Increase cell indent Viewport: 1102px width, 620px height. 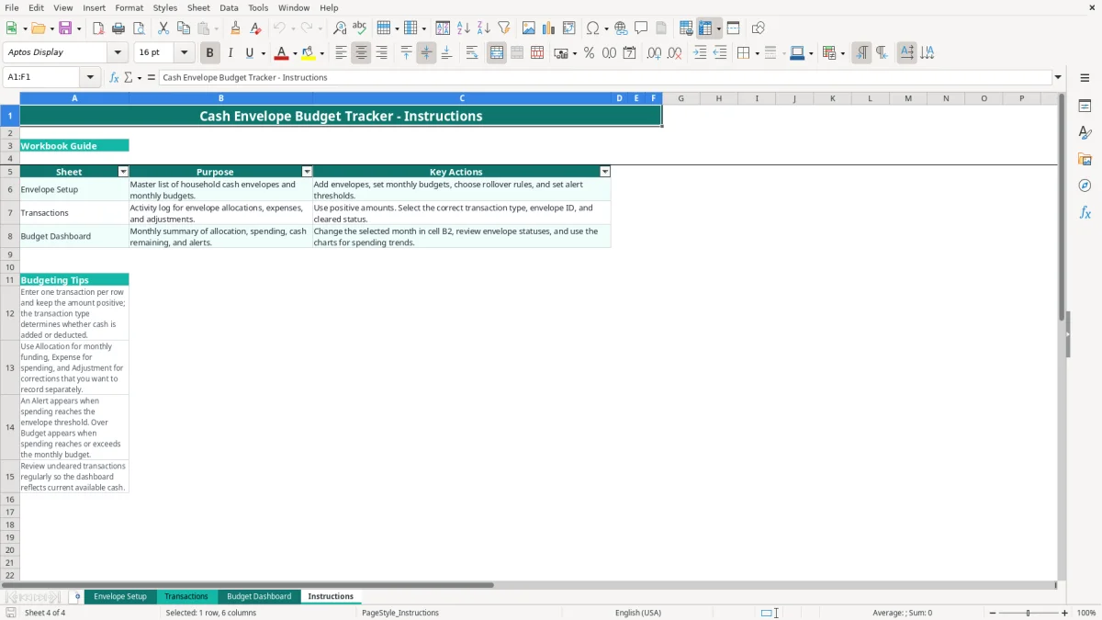pyautogui.click(x=700, y=53)
